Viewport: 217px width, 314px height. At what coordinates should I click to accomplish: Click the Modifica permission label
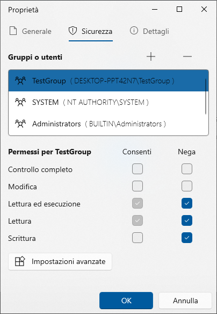click(x=23, y=187)
